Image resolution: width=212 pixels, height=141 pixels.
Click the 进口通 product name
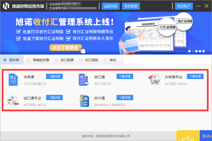(100, 77)
